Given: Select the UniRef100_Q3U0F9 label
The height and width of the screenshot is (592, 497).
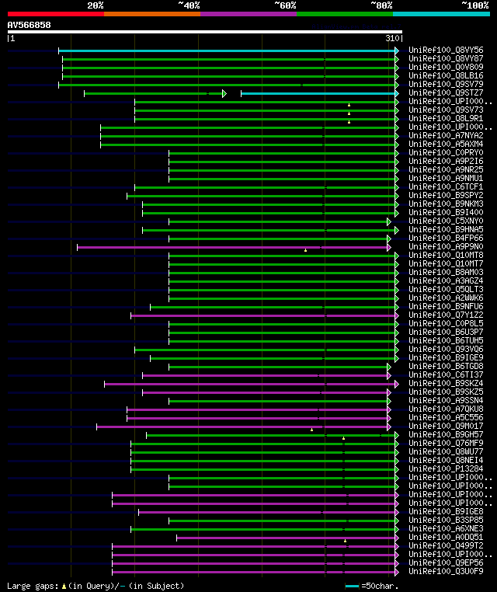Looking at the screenshot, I should [x=446, y=572].
